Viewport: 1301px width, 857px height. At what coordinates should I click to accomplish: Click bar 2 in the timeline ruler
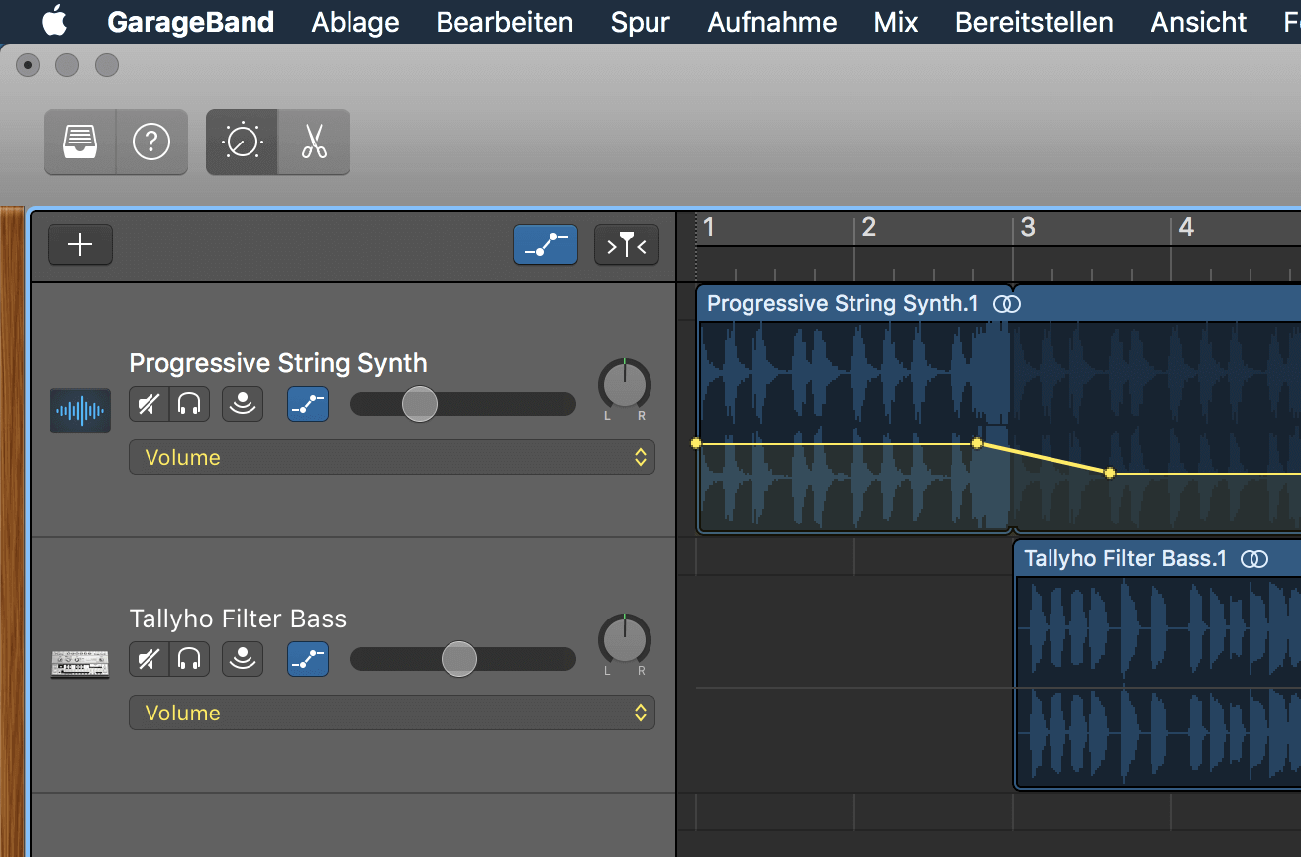click(x=867, y=228)
